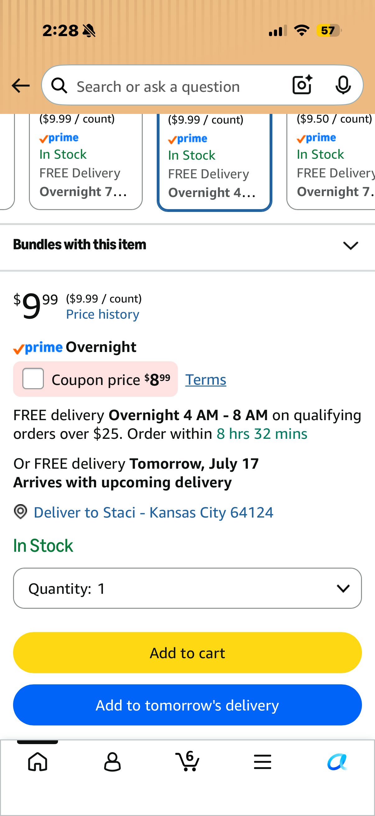Tap the microphone voice search icon

pos(343,85)
